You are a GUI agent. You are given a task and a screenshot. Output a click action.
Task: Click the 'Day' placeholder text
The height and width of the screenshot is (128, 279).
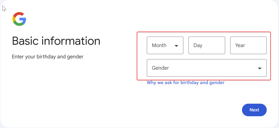[198, 46]
